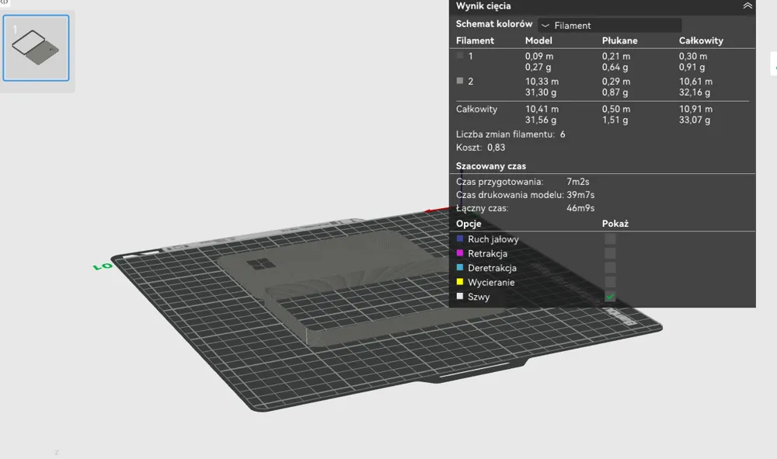Enable Wycieranie display checkbox
777x459 pixels.
(x=610, y=282)
